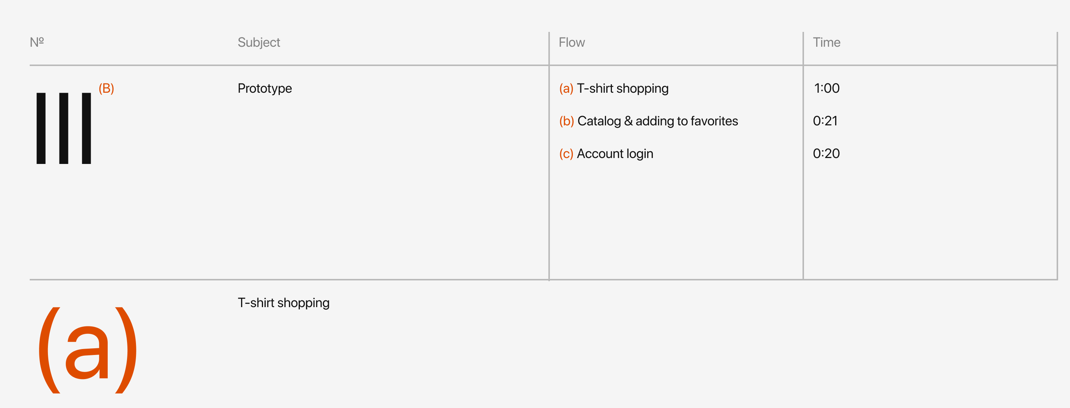Viewport: 1070px width, 408px height.
Task: Select the large black Roman numeral III
Action: coord(64,128)
